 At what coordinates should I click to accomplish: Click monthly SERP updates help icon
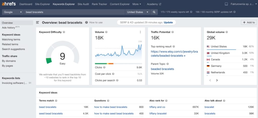[x=235, y=12]
